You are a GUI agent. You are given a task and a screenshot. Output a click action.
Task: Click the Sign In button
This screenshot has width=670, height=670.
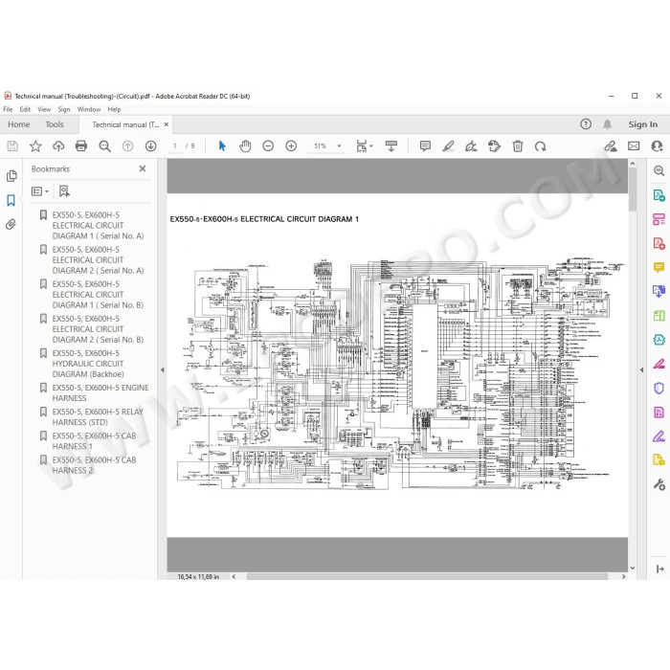642,124
